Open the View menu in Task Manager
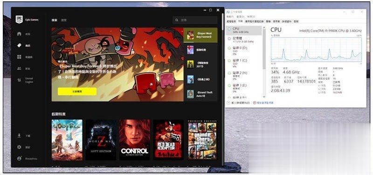This screenshot has height=175, width=373. 251,16
